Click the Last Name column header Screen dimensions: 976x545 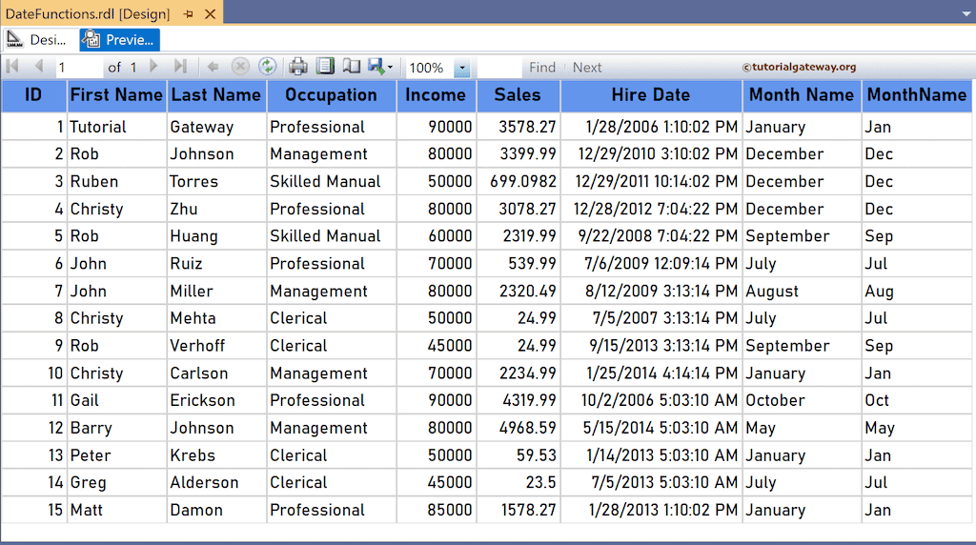[x=216, y=95]
